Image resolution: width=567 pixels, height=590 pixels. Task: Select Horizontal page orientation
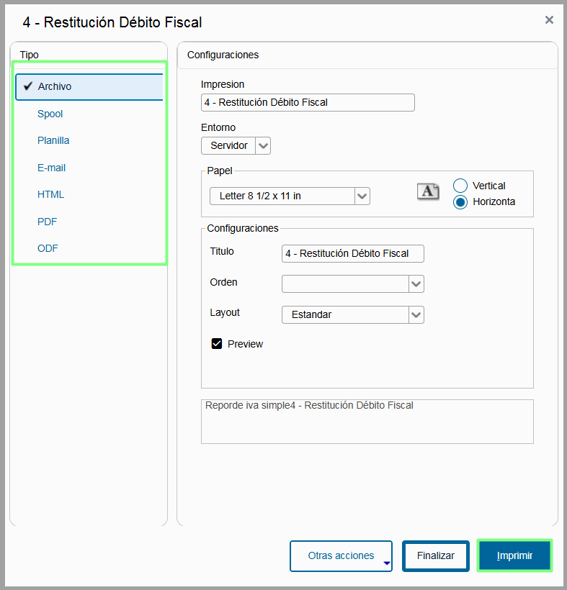click(461, 202)
